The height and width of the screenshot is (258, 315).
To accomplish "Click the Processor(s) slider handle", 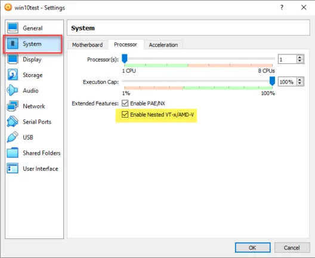I will (x=125, y=59).
